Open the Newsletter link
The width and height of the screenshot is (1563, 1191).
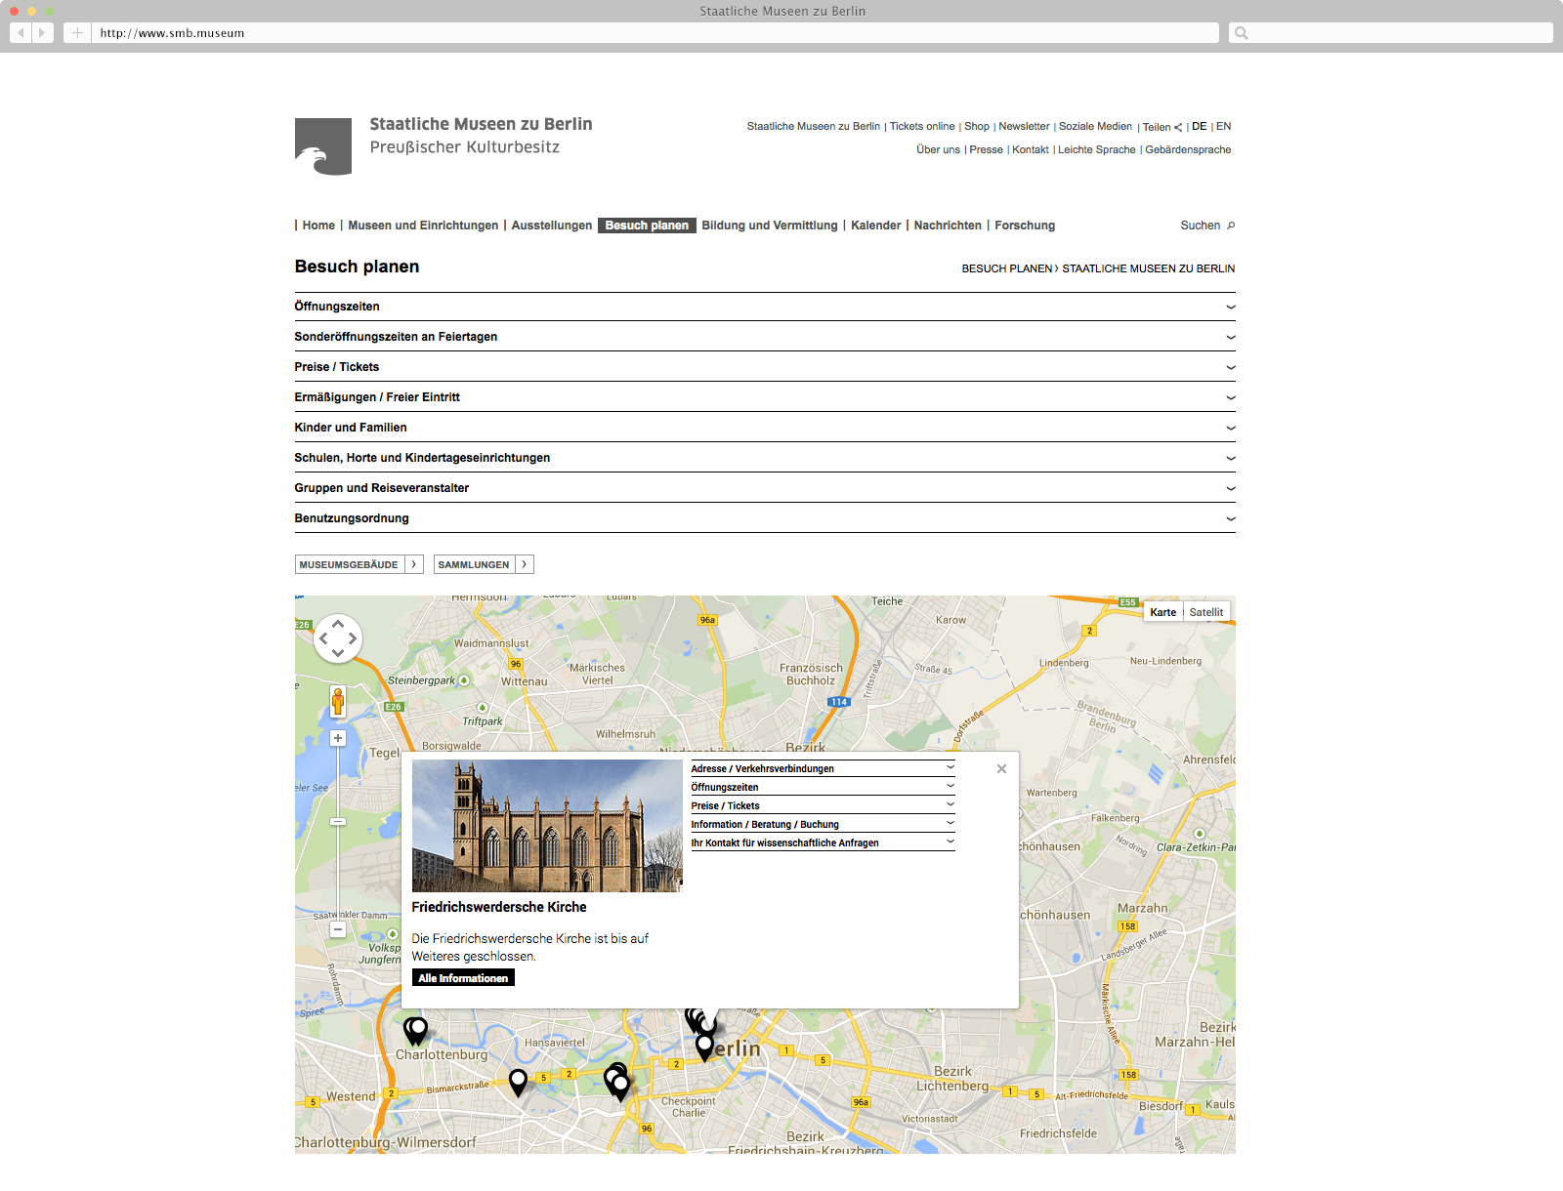1024,127
